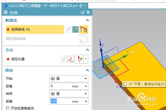Reset the Extrude dialog

pyautogui.click(x=82, y=12)
